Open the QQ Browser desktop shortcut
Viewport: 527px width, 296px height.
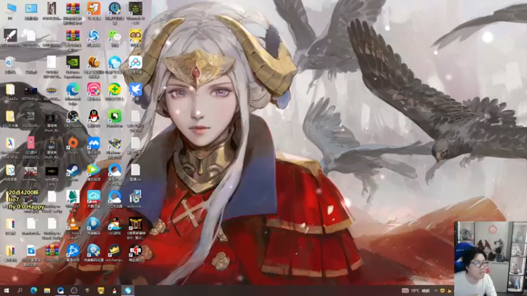click(x=114, y=197)
